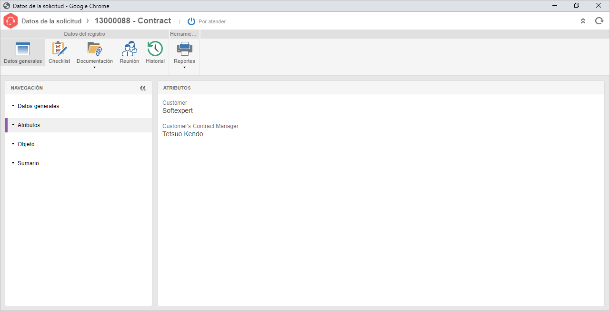Click the Datos del registro group label
The image size is (610, 311).
click(85, 34)
